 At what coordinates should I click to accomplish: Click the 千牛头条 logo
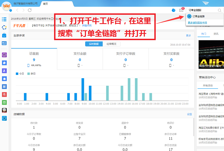coord(19,26)
